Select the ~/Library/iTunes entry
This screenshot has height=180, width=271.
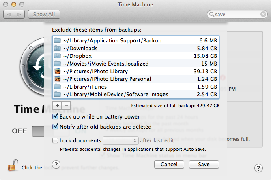[85, 87]
